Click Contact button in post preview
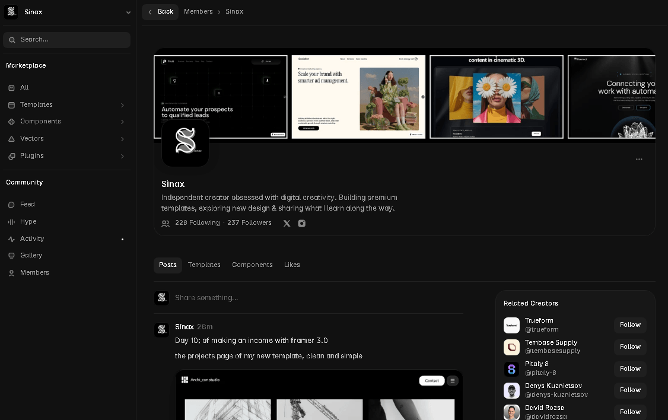Image resolution: width=668 pixels, height=420 pixels. 431,381
